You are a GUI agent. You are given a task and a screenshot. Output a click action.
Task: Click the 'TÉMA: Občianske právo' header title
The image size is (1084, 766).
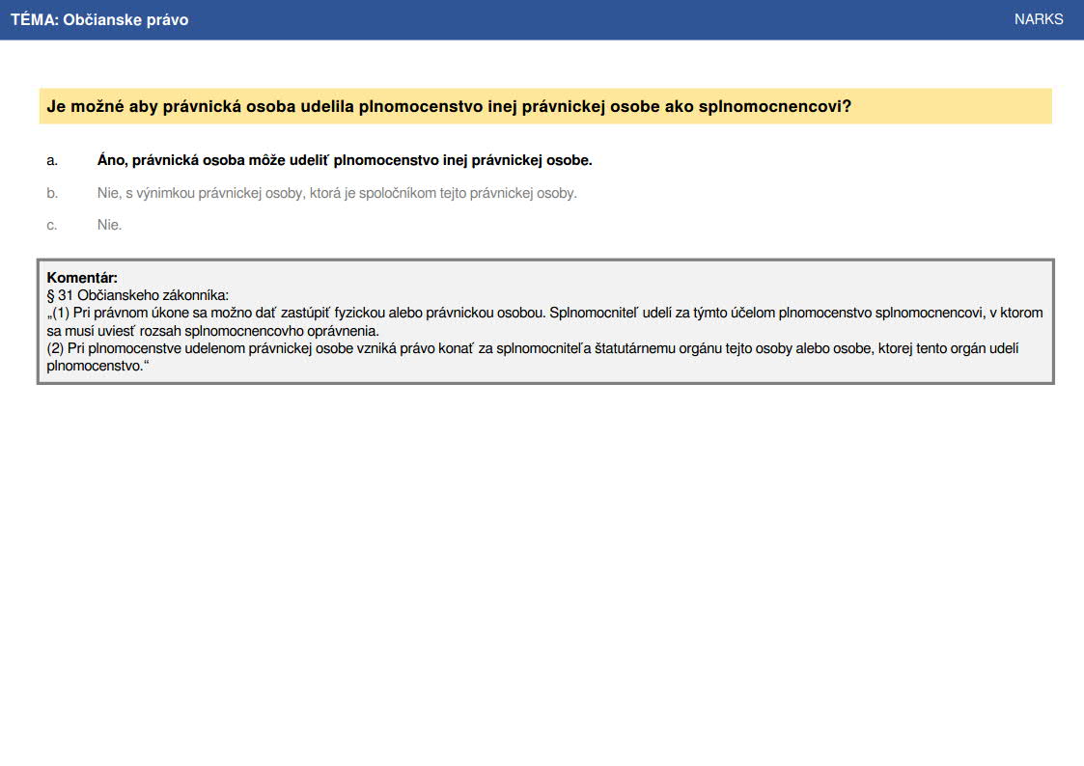[99, 20]
